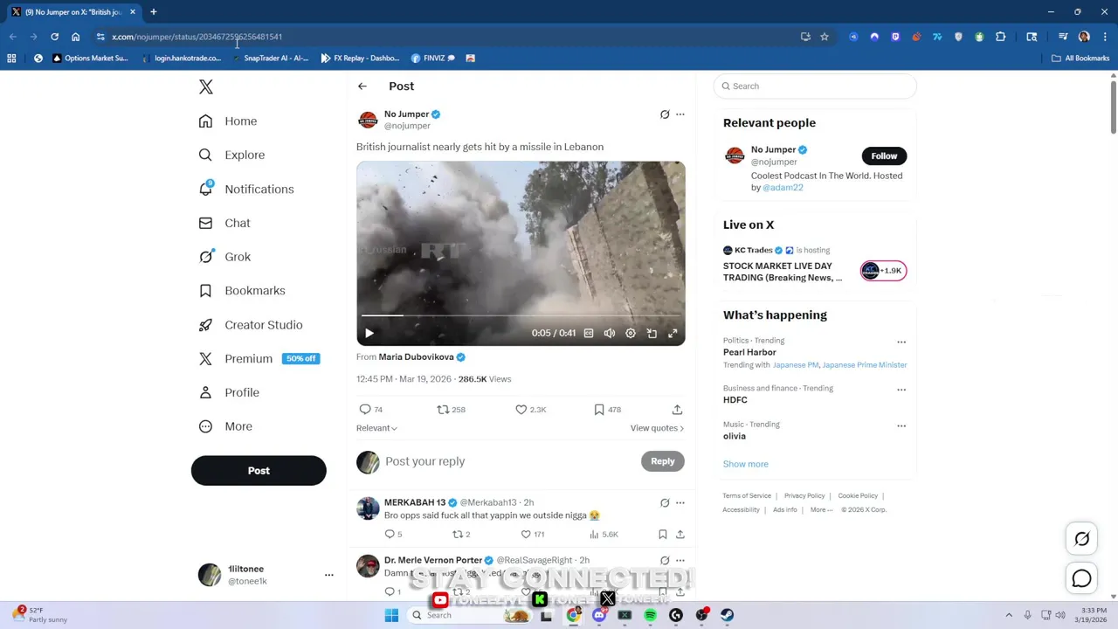The width and height of the screenshot is (1118, 629).
Task: Repost the post with 258 reposts
Action: pos(451,409)
